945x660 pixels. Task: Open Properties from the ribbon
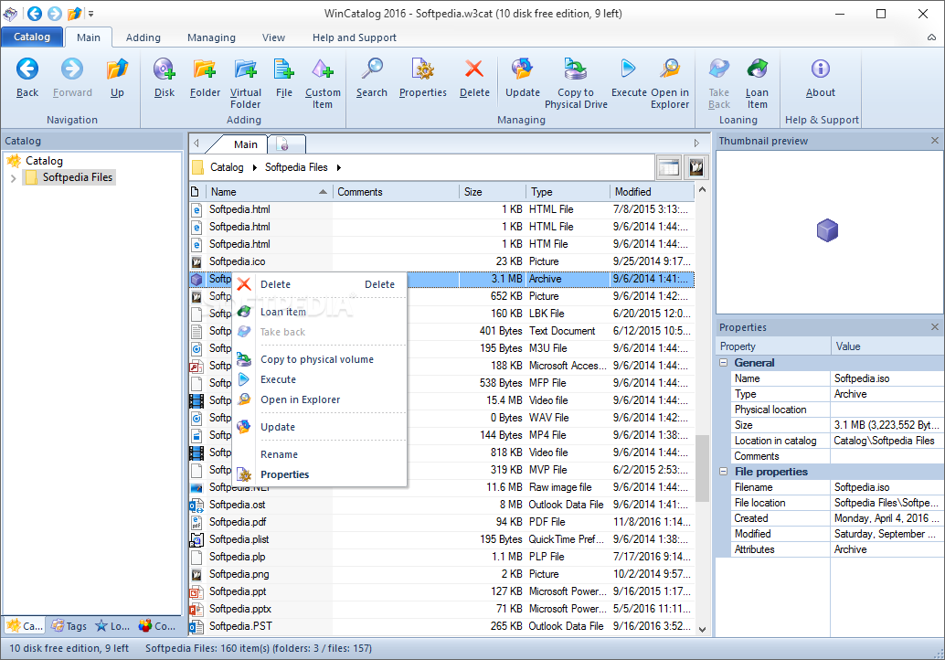click(x=423, y=77)
